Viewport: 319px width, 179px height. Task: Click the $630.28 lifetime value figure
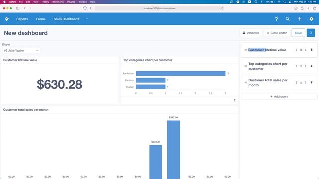[59, 84]
